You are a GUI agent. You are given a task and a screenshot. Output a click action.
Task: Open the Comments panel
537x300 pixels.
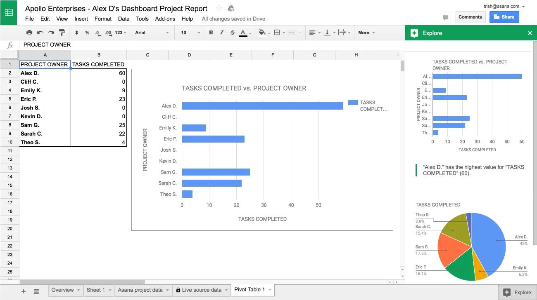tap(470, 17)
